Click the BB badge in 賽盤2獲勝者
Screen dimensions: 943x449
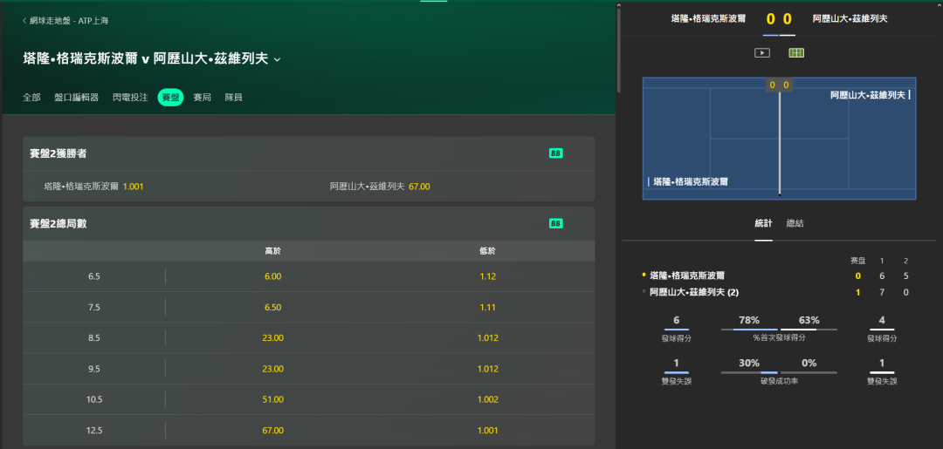click(555, 153)
